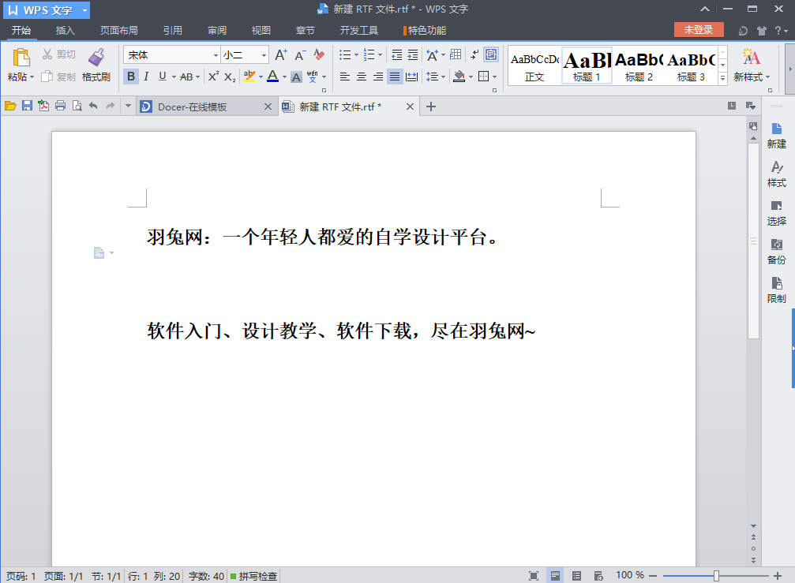Undo the last action
The width and height of the screenshot is (795, 583).
[93, 106]
